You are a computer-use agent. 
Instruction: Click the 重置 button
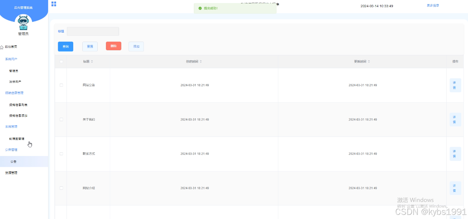pyautogui.click(x=90, y=46)
